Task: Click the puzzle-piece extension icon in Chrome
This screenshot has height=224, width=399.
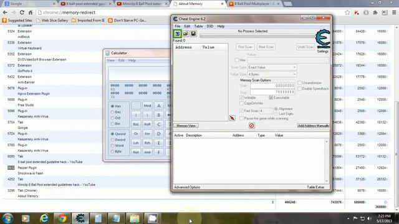Action: [x=375, y=12]
